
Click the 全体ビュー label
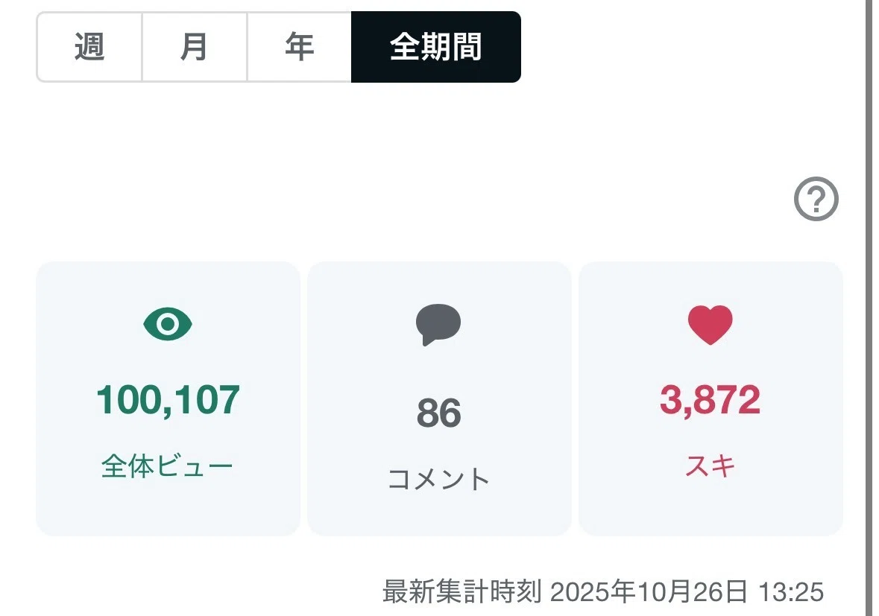(167, 466)
